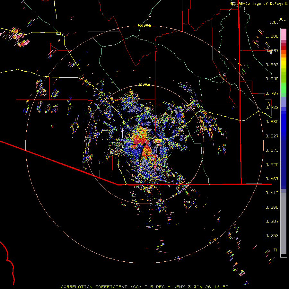Viewport: 289px width, 289px height.
Task: Select the pink top segment of color bar
Action: [x=284, y=34]
